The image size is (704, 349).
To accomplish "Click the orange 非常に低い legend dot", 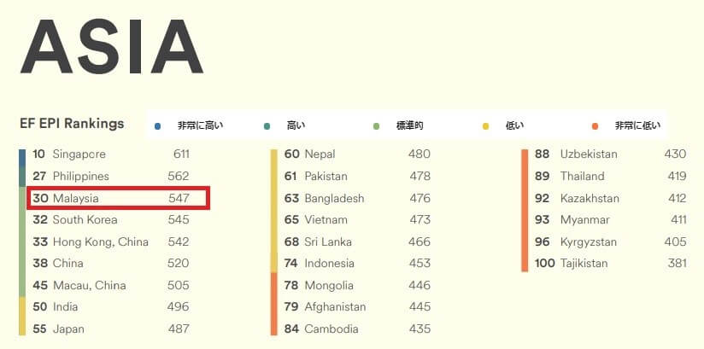I will [x=595, y=126].
